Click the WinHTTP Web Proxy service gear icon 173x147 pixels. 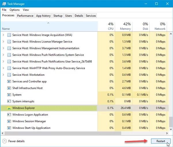(x=9, y=68)
